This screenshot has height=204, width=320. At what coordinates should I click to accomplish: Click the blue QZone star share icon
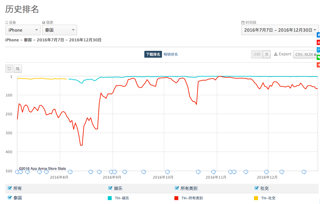pos(318,35)
